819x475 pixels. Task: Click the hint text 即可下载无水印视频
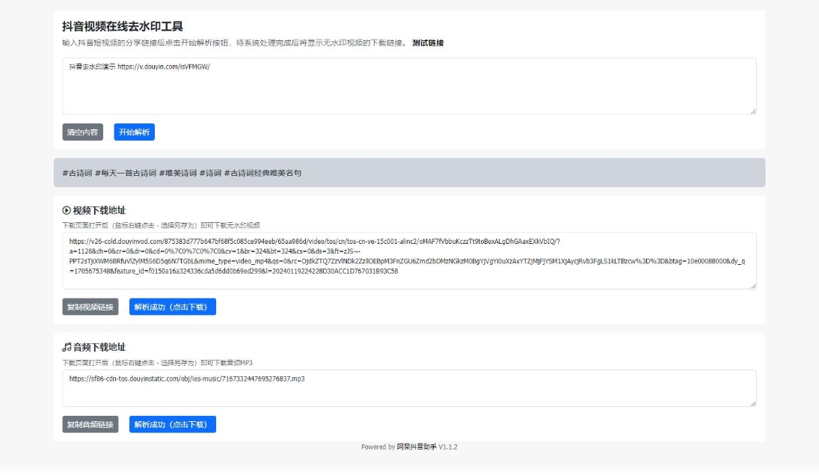click(x=230, y=226)
